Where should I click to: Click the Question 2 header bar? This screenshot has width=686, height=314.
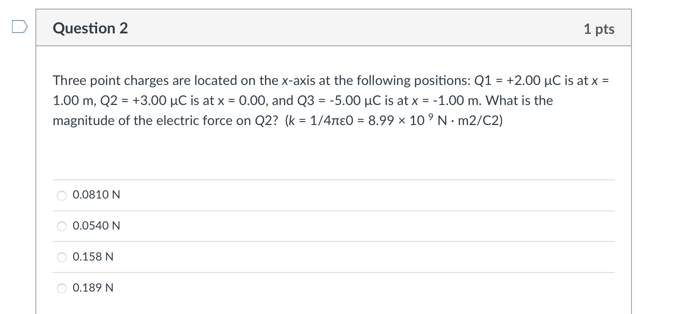click(333, 28)
